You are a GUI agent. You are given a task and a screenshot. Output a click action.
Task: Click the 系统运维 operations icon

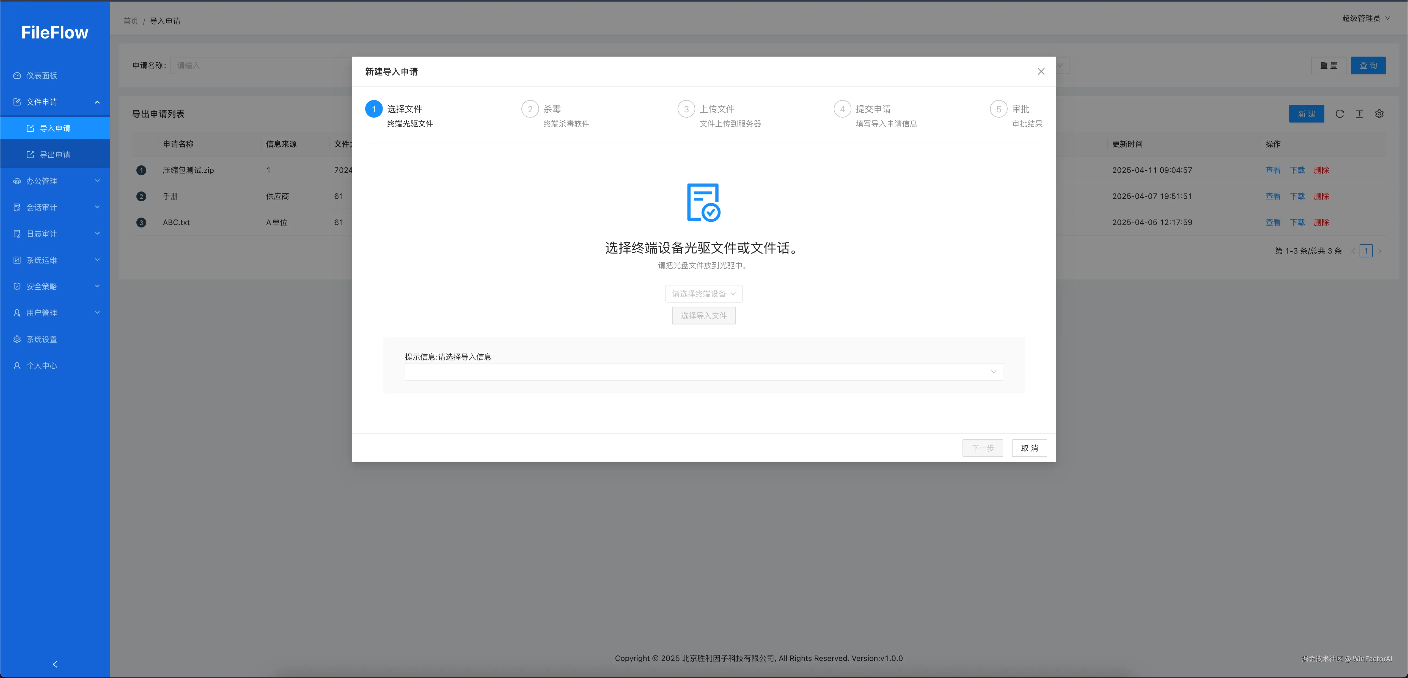16,260
